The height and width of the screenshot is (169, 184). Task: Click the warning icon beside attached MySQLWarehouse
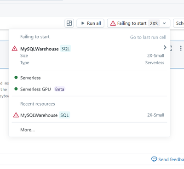[x=15, y=48]
